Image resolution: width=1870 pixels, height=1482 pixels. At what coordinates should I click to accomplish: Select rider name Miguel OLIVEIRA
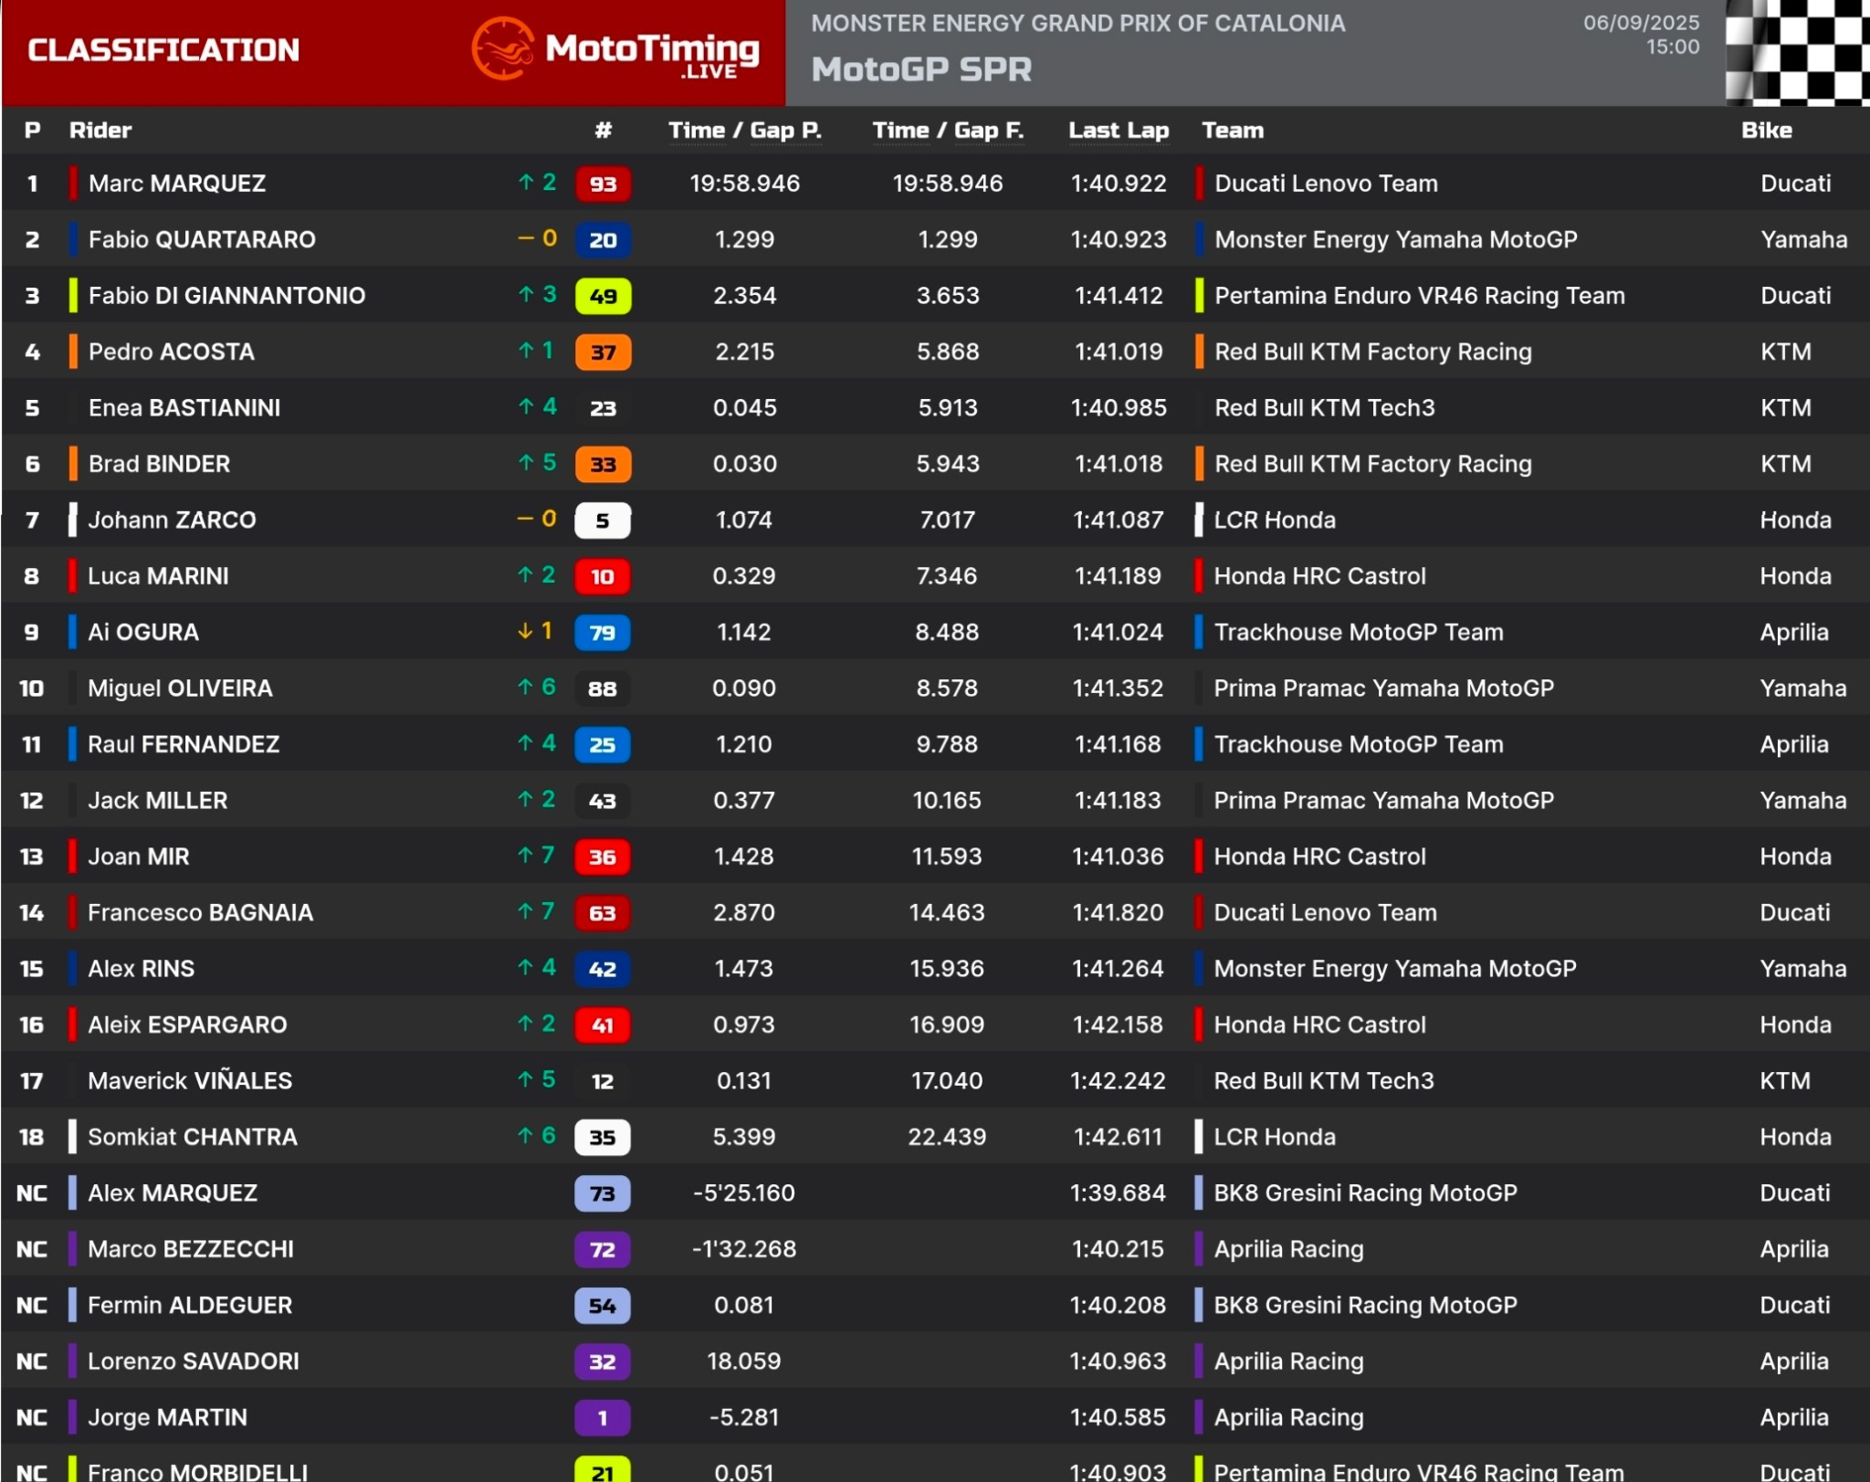[x=180, y=688]
